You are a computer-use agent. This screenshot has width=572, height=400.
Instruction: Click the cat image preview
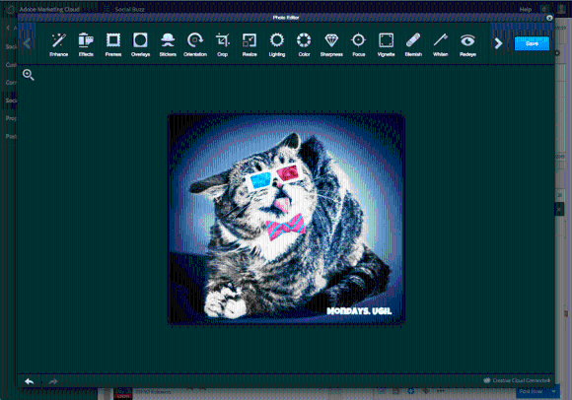[x=286, y=219]
